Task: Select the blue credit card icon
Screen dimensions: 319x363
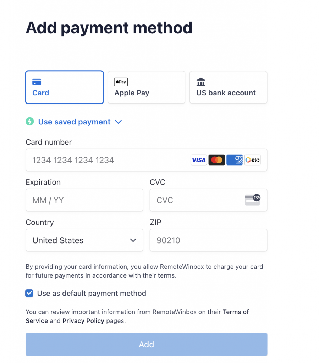Action: (x=37, y=82)
